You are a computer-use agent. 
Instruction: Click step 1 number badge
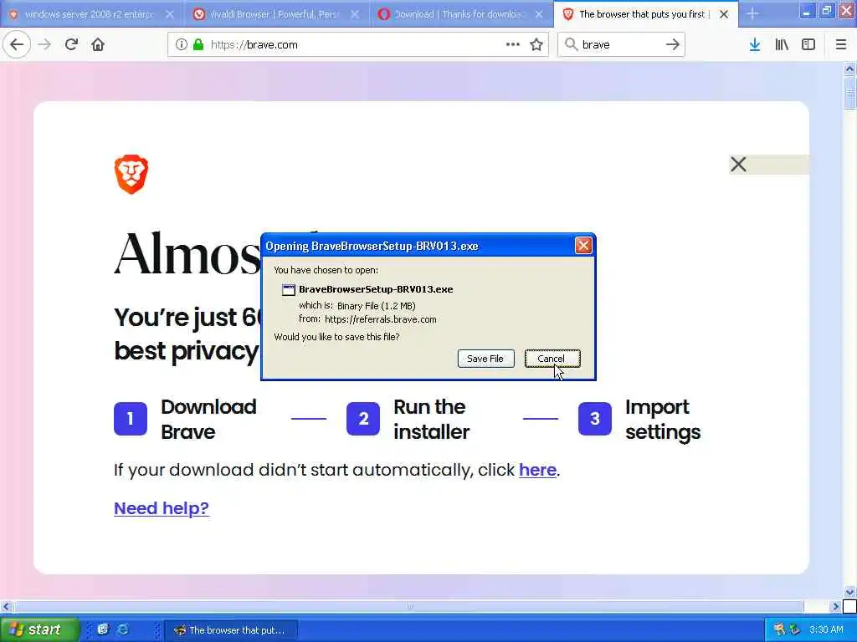131,419
